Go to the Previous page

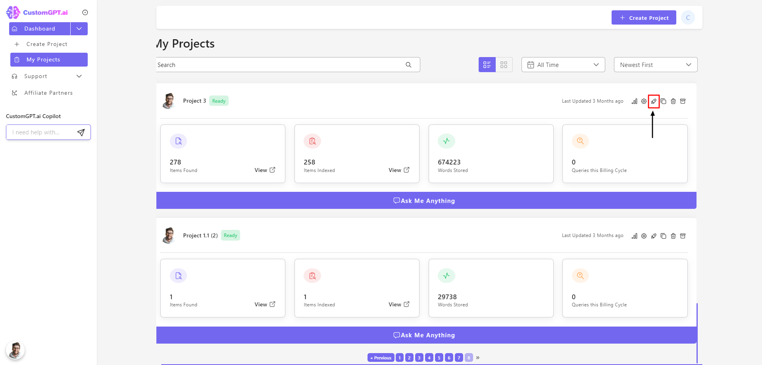pyautogui.click(x=381, y=357)
